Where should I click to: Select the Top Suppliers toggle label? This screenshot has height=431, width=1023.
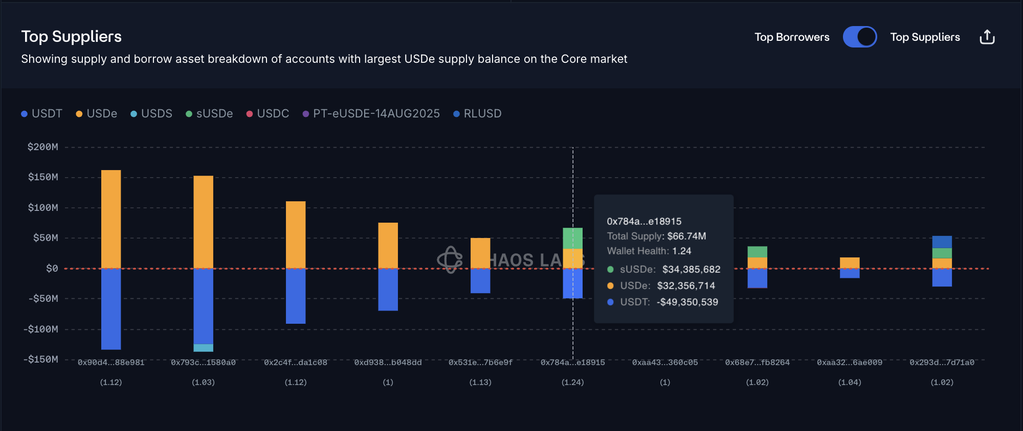pos(925,37)
